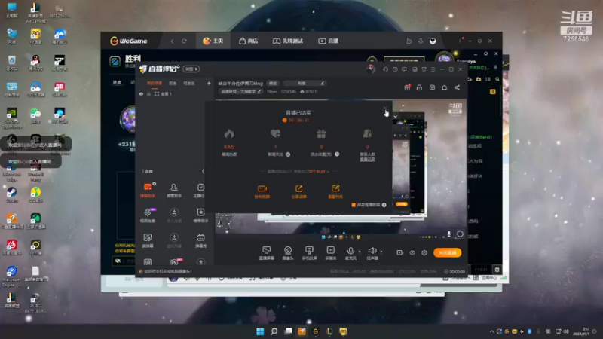Open the Steam desktop shortcut
Viewport: 603px width, 339px height.
pos(12,195)
